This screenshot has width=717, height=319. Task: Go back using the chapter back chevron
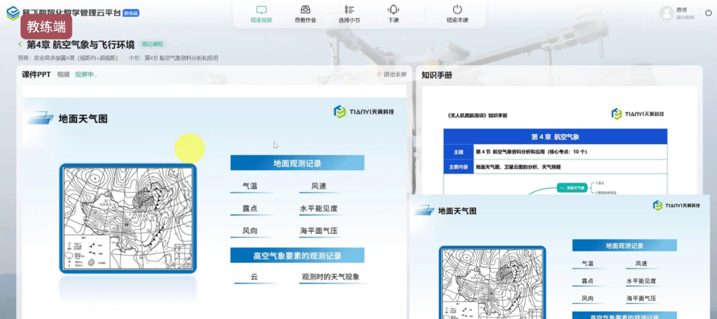click(x=20, y=45)
